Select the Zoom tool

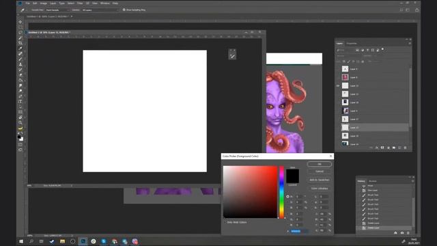(x=20, y=123)
